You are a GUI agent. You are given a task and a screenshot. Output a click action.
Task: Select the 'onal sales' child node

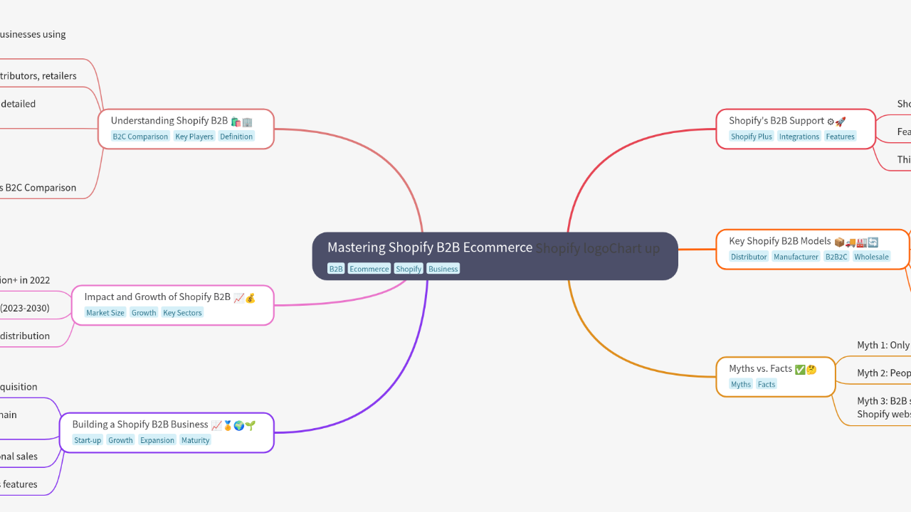coord(19,457)
